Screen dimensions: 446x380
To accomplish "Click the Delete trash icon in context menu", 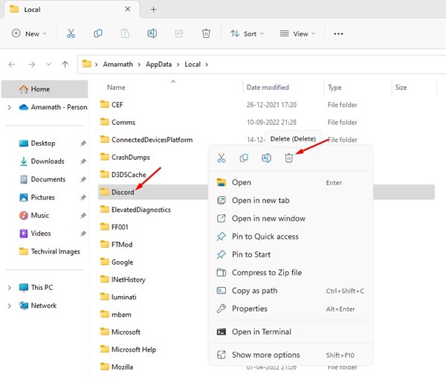I will coord(289,158).
